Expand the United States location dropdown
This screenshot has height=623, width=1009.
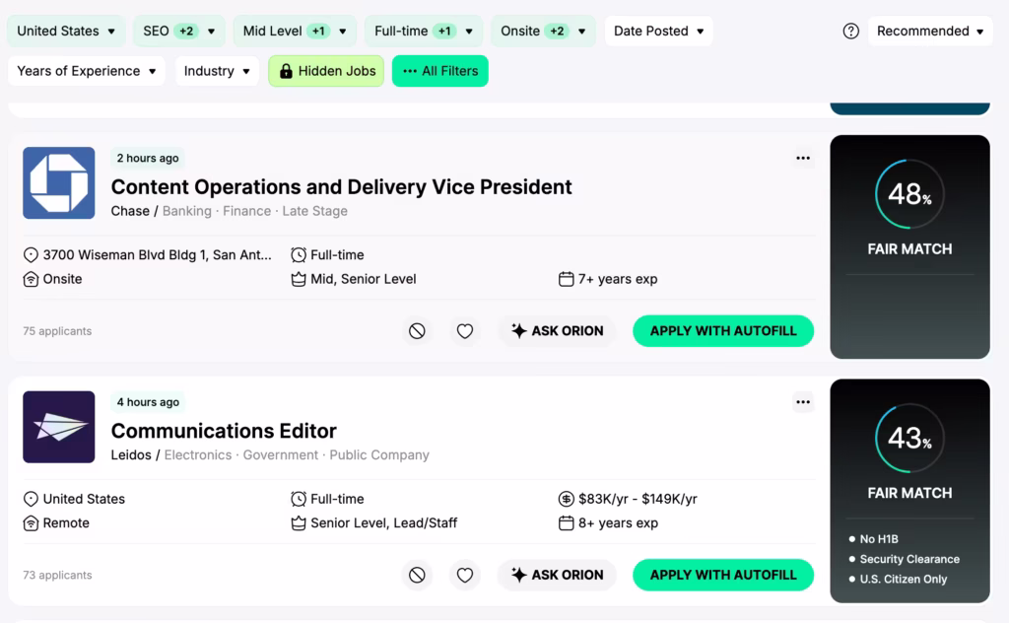(66, 32)
